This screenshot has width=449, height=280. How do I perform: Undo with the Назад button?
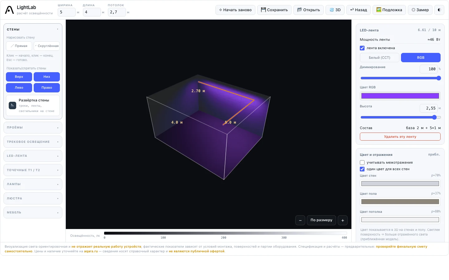click(x=359, y=10)
